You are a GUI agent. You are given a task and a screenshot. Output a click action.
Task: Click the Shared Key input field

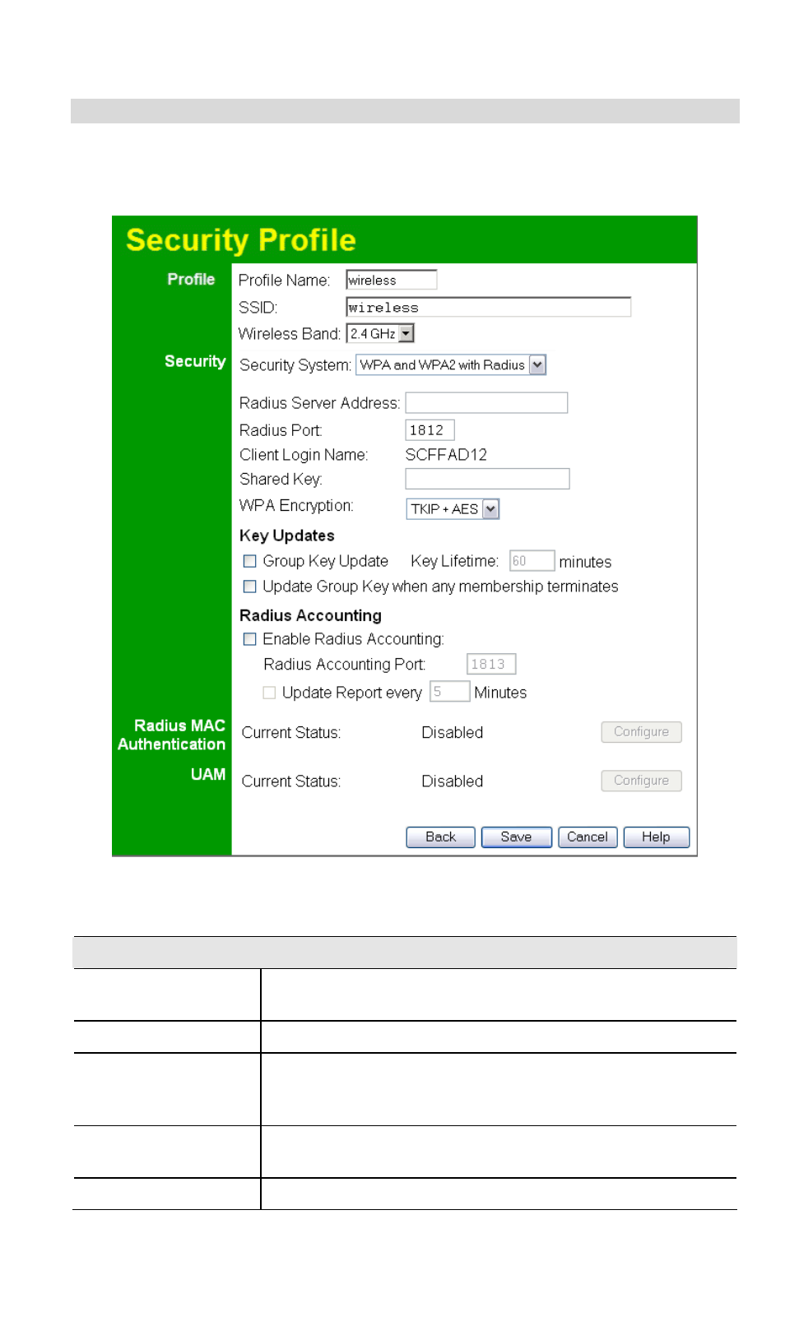point(487,479)
